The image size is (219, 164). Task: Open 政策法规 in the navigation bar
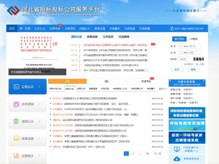point(100,29)
